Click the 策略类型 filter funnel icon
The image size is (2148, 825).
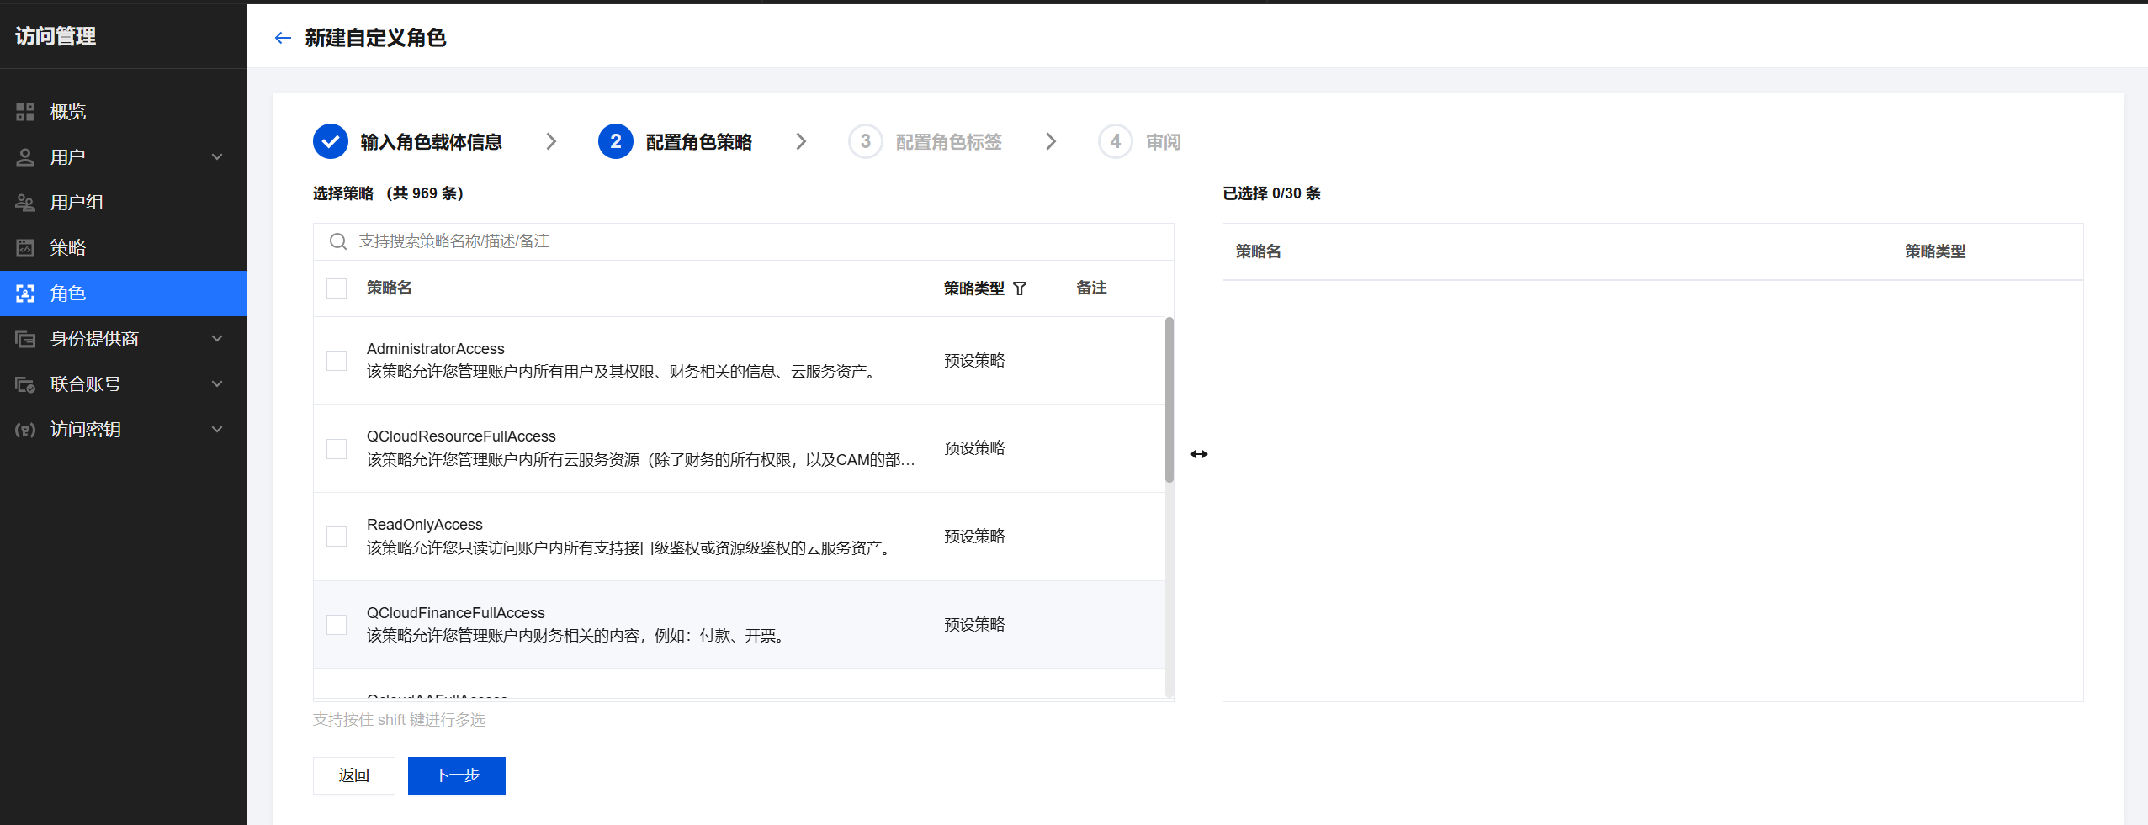click(1020, 288)
